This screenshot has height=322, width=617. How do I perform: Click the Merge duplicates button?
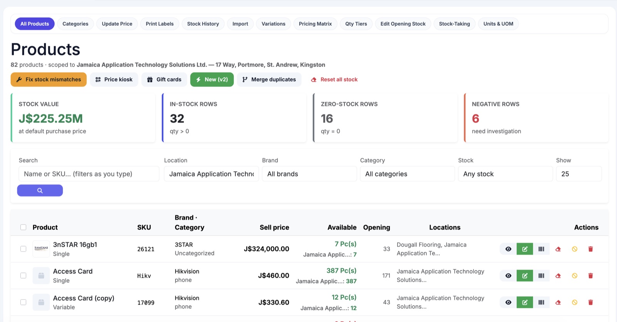pyautogui.click(x=269, y=79)
